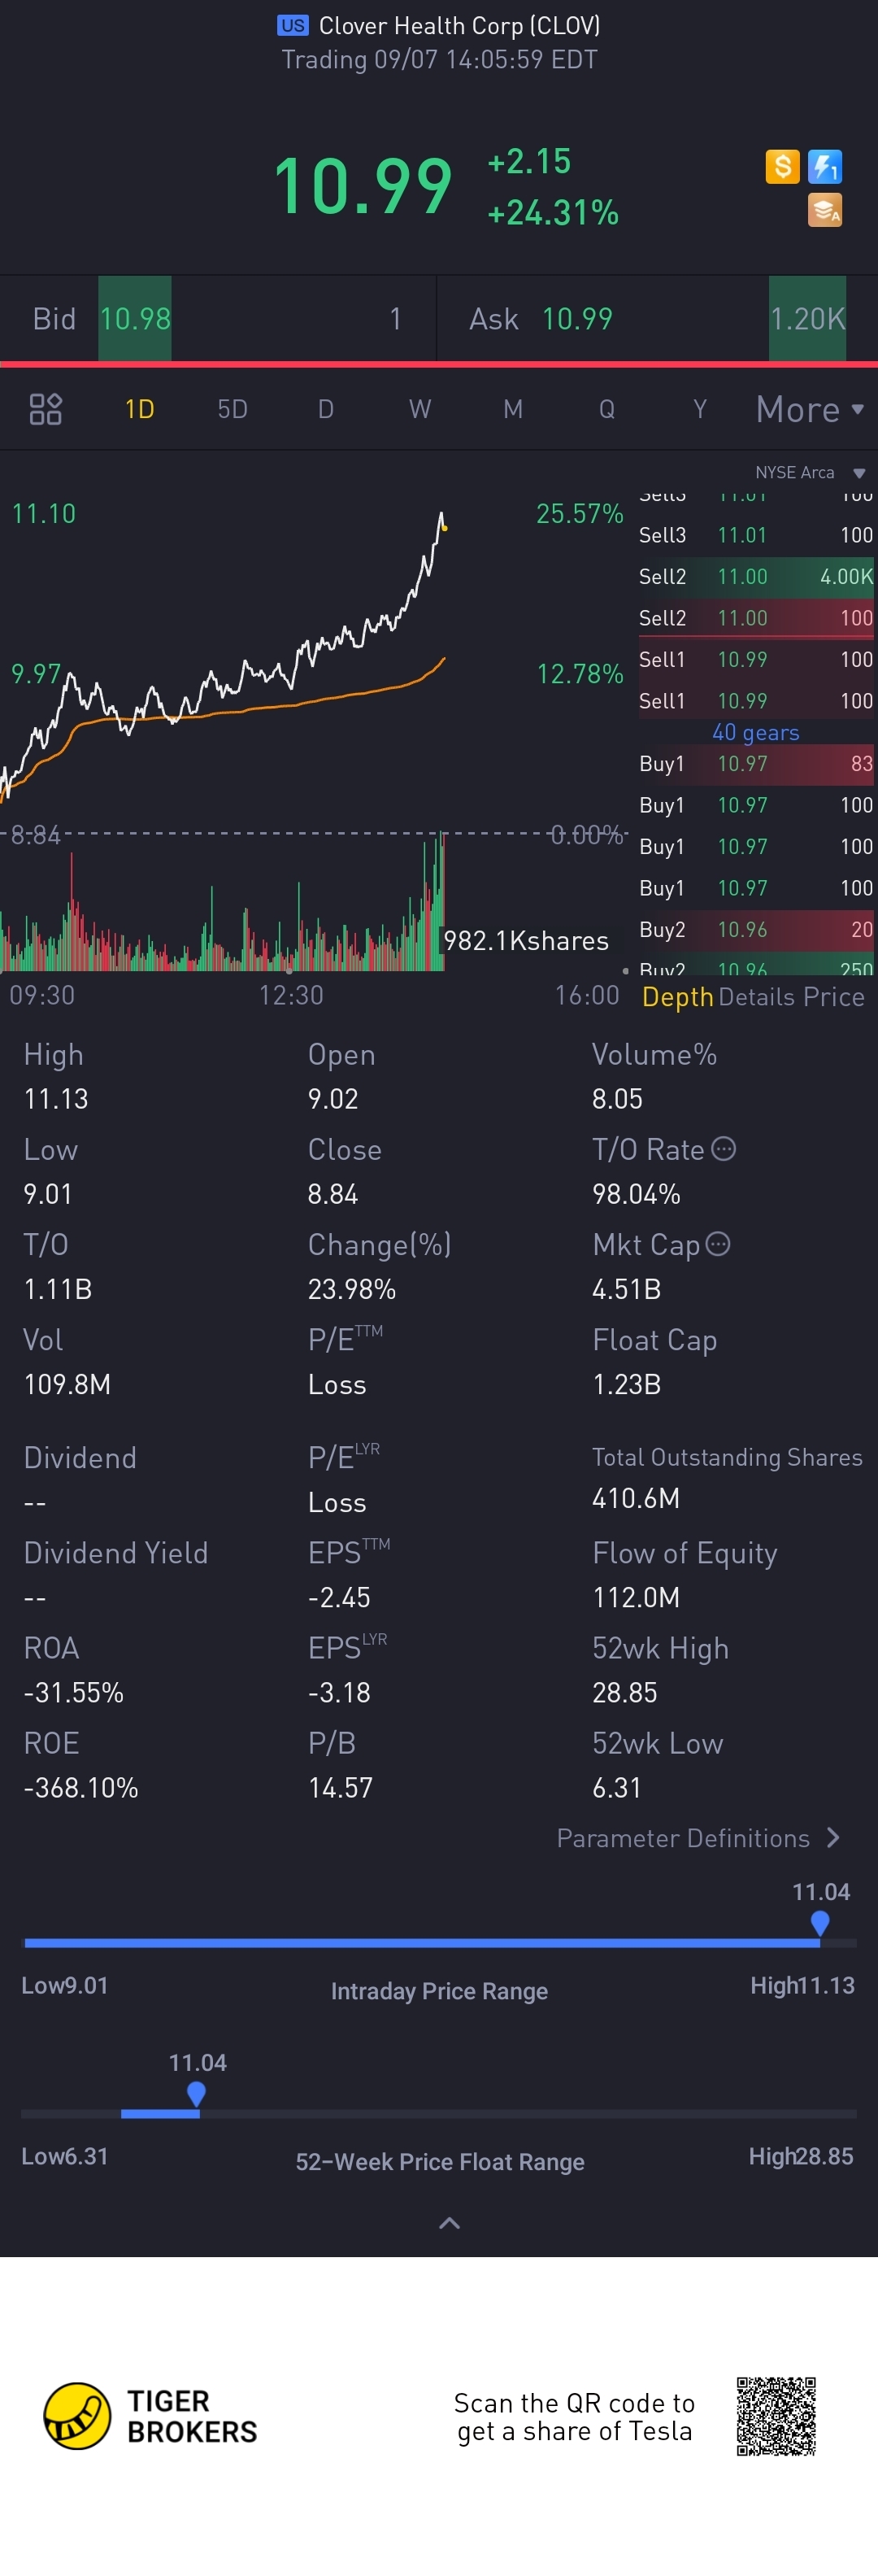Click the Mkt Cap value 4.51B
The image size is (878, 2576).
(626, 1289)
